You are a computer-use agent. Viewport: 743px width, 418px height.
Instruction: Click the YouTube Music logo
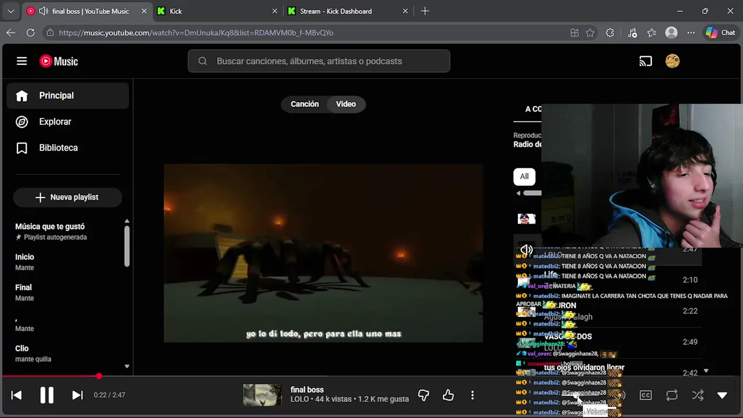(59, 61)
